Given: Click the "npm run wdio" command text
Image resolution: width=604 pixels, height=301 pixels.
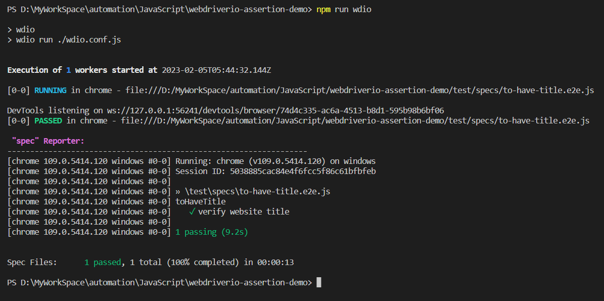Looking at the screenshot, I should 344,10.
